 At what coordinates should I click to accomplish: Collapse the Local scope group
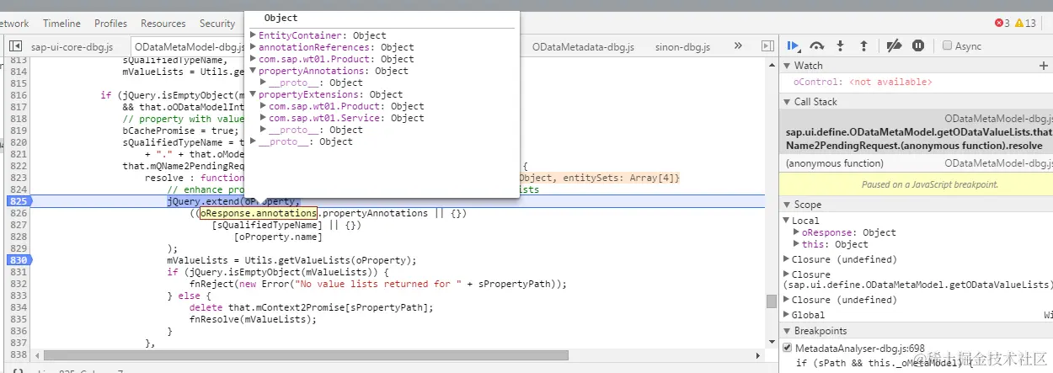pos(788,221)
